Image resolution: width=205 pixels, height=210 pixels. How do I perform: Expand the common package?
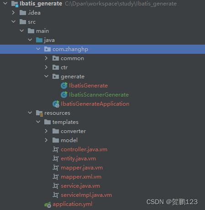pos(46,58)
